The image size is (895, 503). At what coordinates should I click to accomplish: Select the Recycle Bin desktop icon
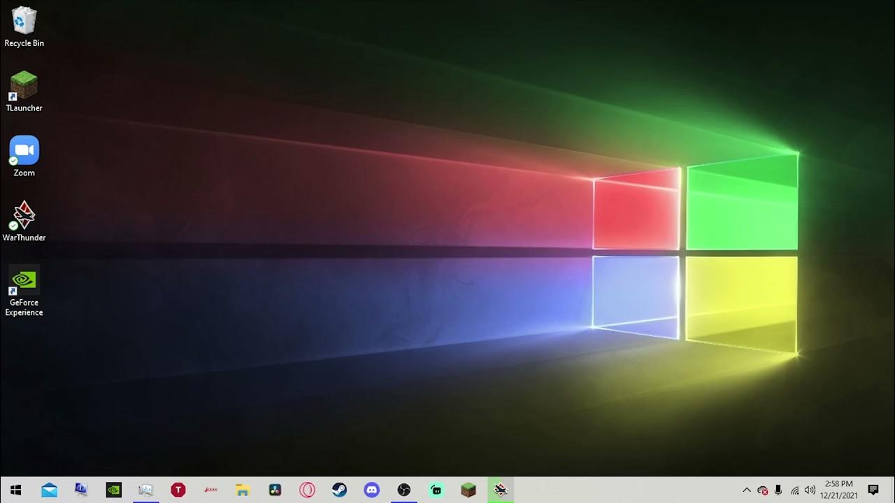coord(24,28)
